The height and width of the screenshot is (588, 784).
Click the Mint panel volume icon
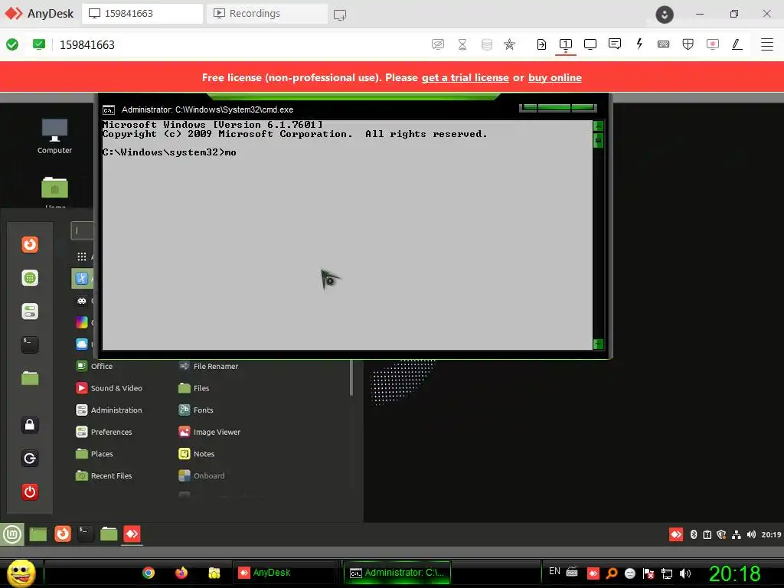coord(751,534)
